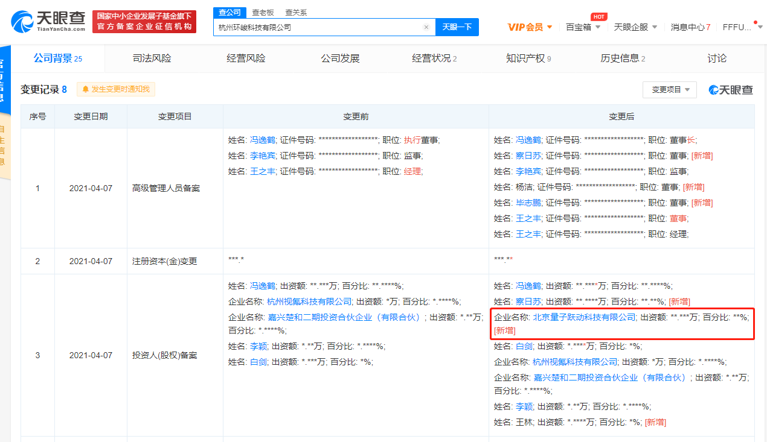Open 消息中心 showing 7 notifications
Viewport: 767px width, 442px height.
(x=690, y=27)
